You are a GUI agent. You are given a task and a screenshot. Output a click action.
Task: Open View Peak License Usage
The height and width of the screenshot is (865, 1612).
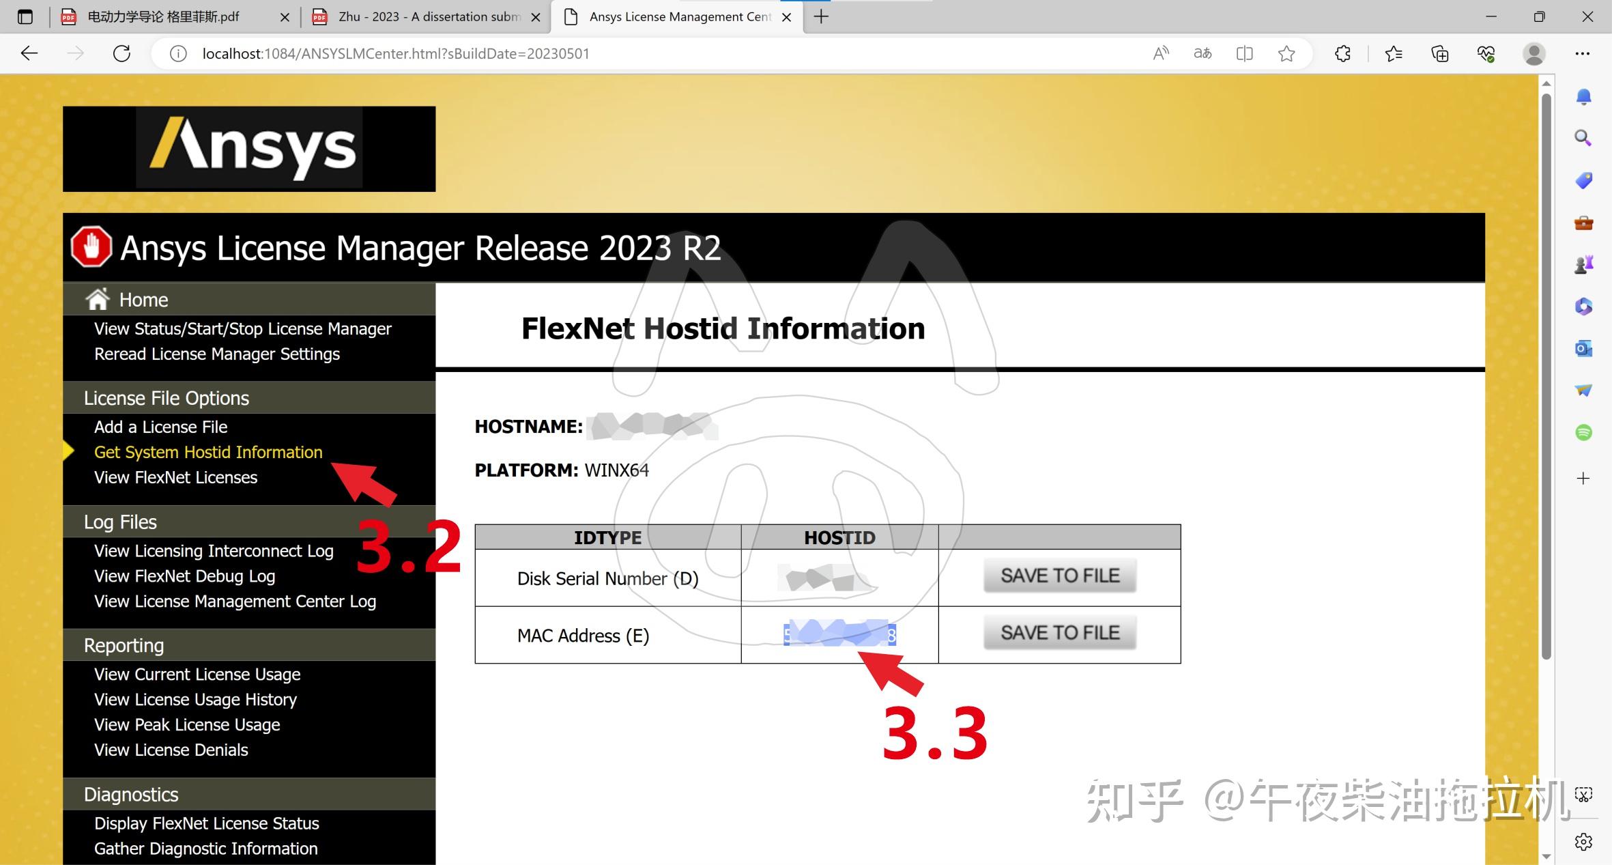point(187,724)
